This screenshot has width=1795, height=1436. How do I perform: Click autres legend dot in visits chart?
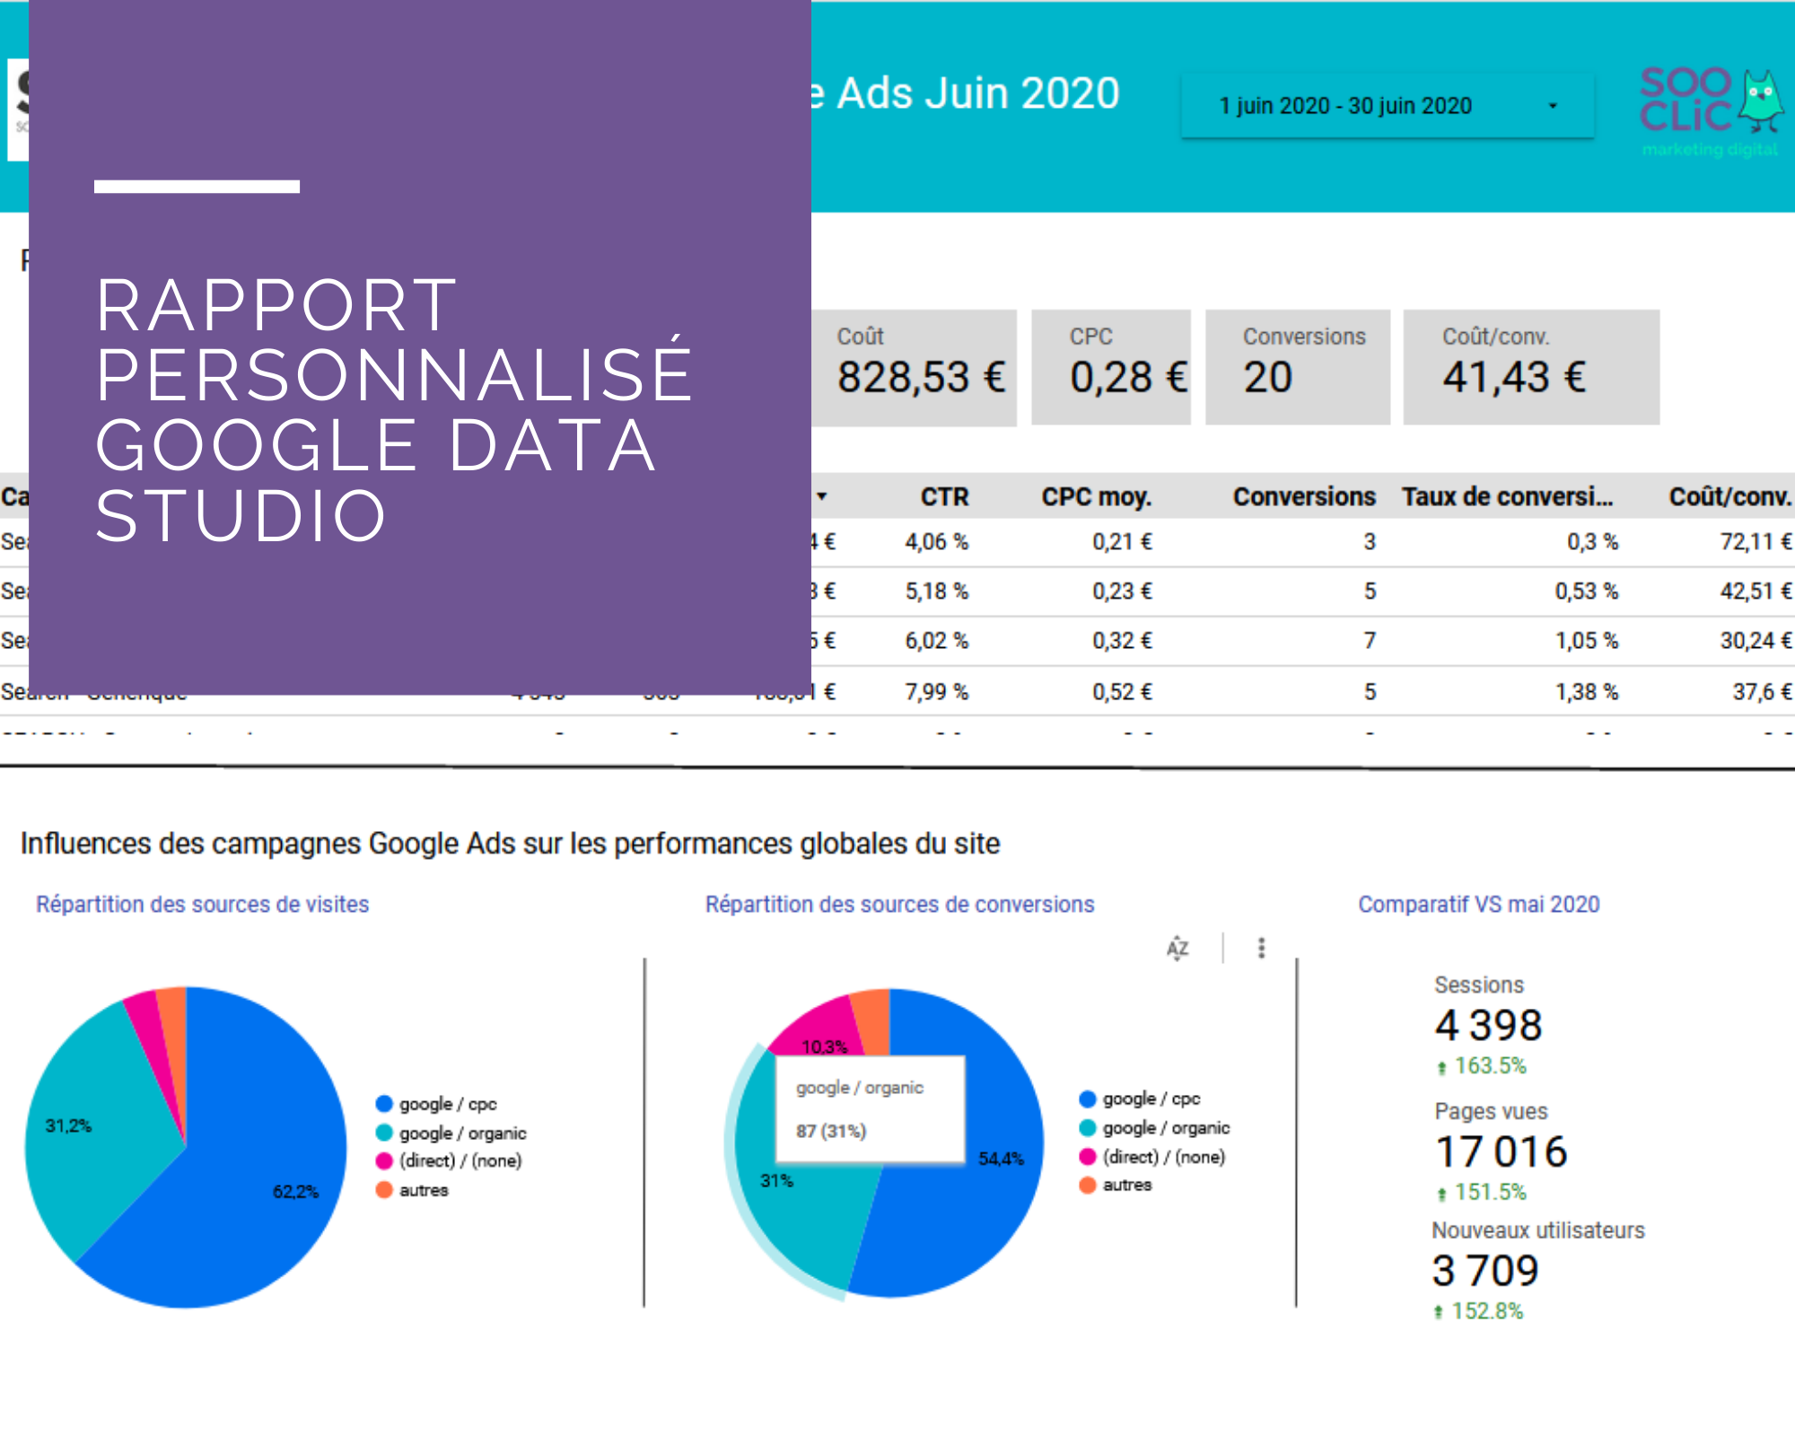(384, 1189)
